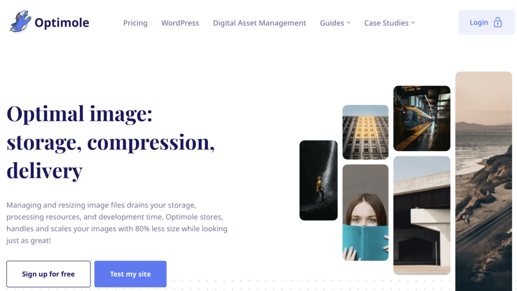Click the Test my site button
Viewport: 517px width, 291px height.
130,274
